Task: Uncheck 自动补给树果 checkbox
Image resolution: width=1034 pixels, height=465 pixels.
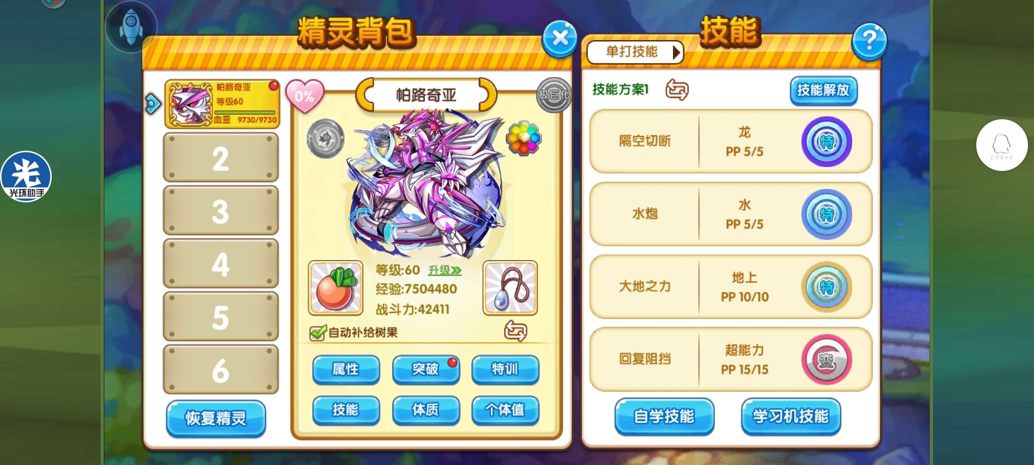Action: (318, 332)
